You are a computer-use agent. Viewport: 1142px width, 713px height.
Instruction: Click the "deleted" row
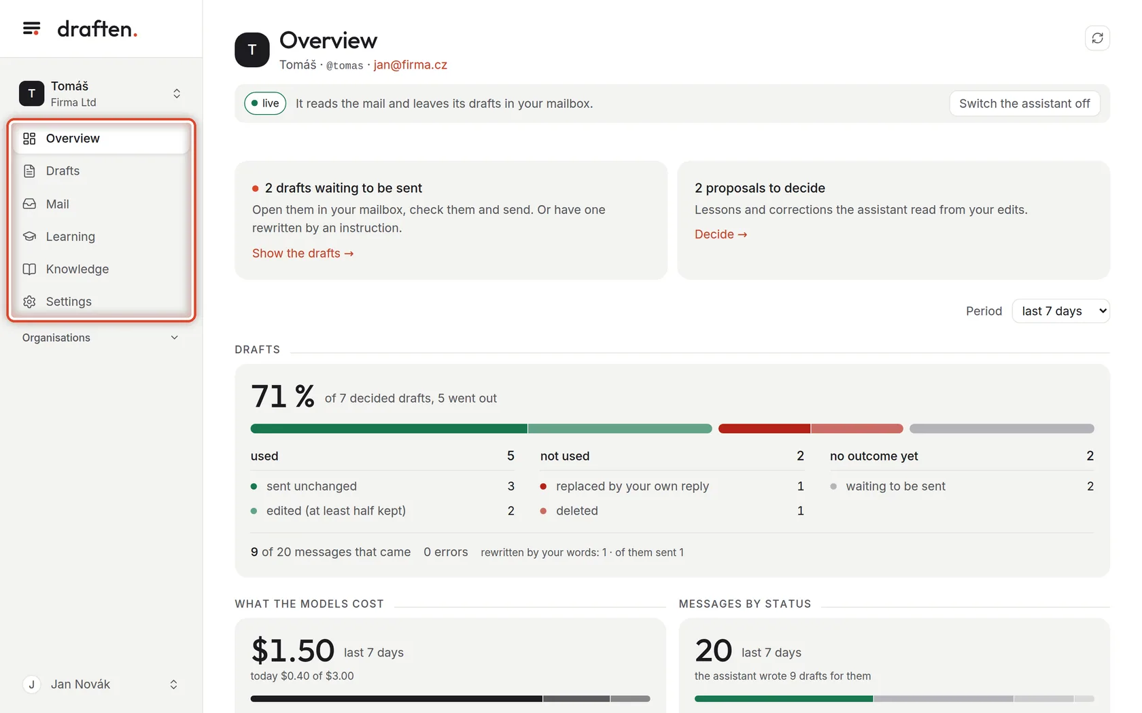pos(672,511)
